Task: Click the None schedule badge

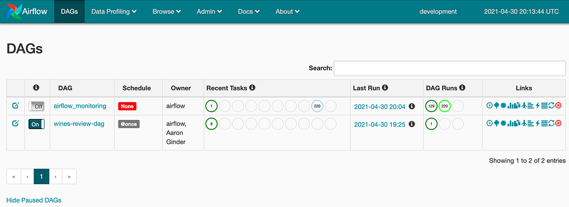Action: (127, 106)
